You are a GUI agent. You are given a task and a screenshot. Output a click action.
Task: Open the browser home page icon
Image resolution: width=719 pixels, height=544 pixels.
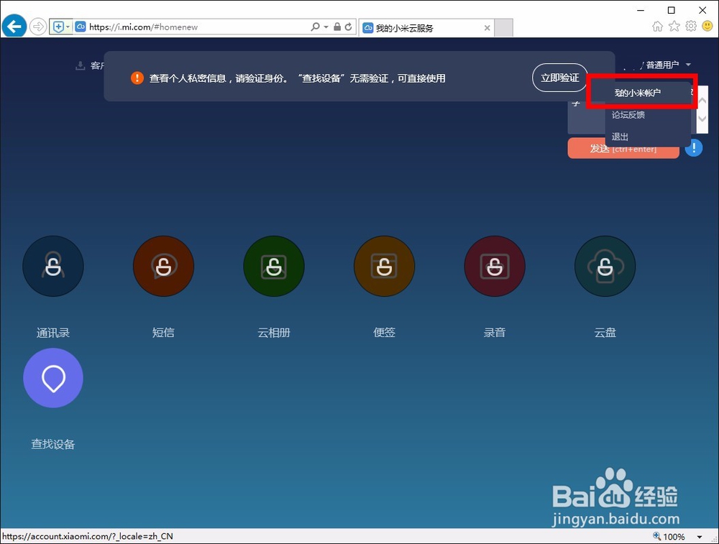click(x=658, y=26)
